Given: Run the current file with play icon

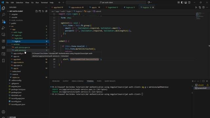Looking at the screenshot, I should [196, 7].
